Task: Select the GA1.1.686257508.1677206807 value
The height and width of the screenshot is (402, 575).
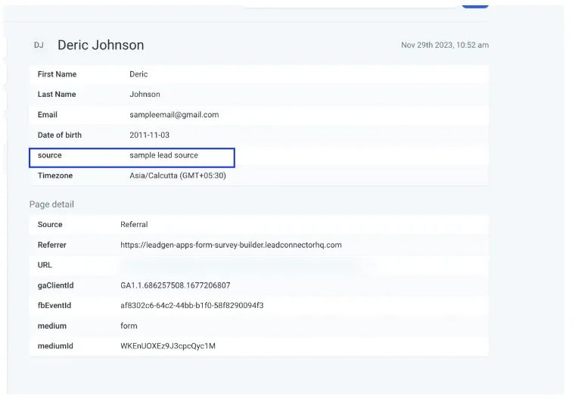Action: (x=176, y=285)
